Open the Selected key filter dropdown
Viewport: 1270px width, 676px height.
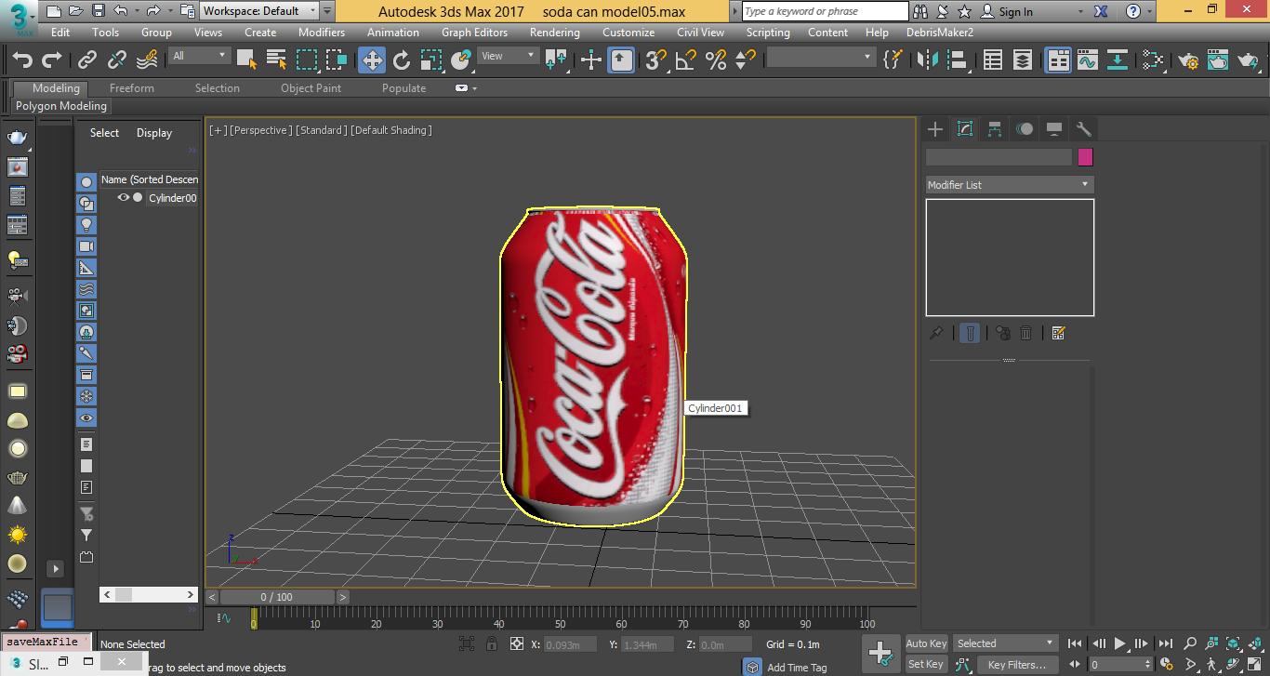tap(1007, 643)
